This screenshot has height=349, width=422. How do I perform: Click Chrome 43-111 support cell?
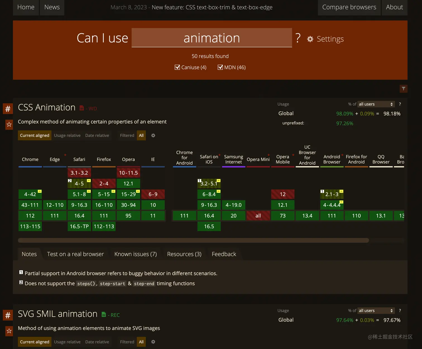[x=30, y=205]
